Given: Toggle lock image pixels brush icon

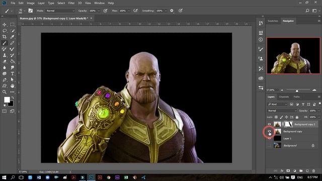Looking at the screenshot, I should coord(281,117).
